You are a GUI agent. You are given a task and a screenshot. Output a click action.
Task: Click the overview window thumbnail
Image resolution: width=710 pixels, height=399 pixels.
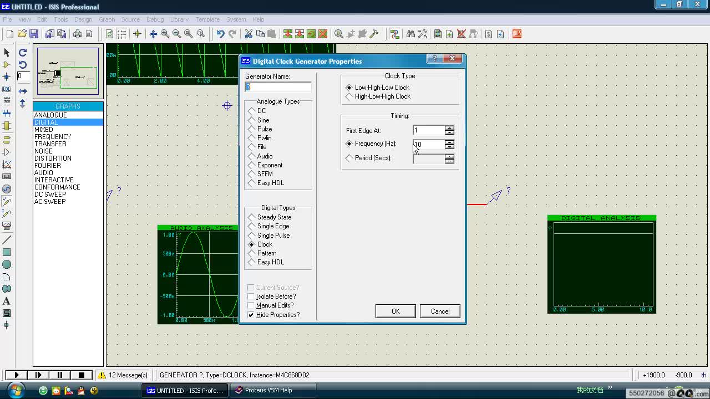[x=68, y=71]
